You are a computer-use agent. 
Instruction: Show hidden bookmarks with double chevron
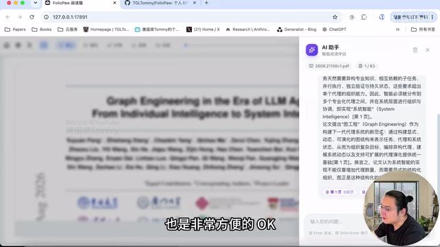tap(397, 30)
